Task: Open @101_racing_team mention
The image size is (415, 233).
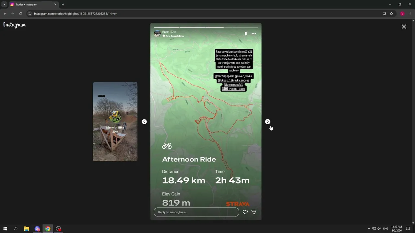Action: click(x=233, y=89)
